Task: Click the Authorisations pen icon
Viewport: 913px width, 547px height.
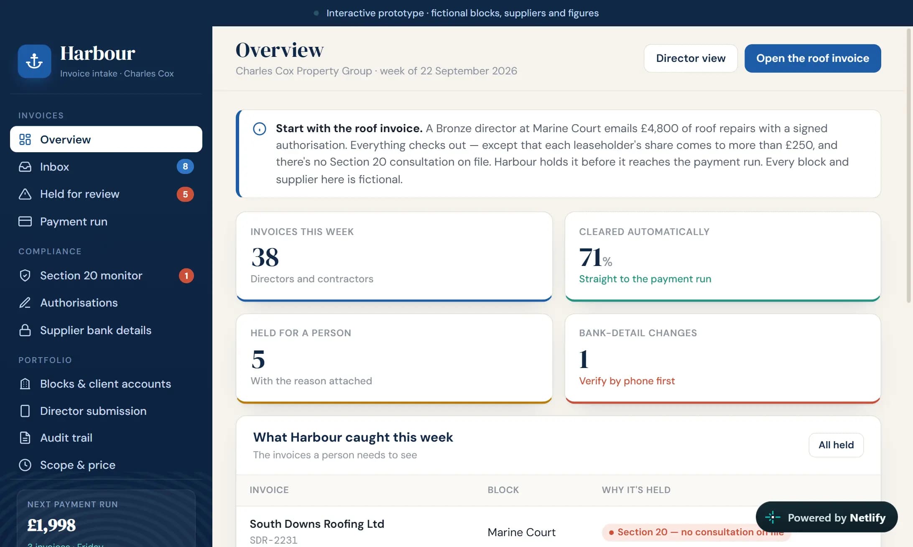Action: (25, 303)
